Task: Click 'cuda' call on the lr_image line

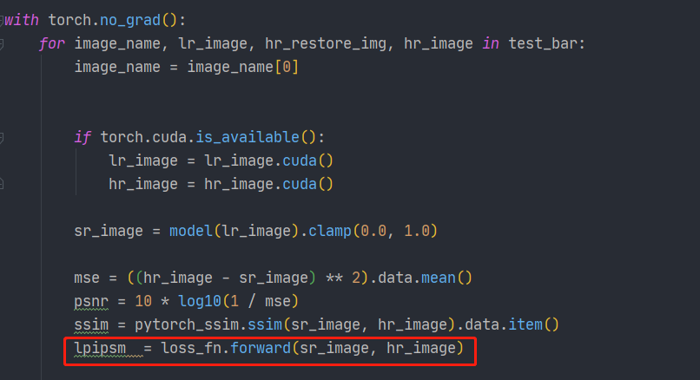Action: pos(300,161)
